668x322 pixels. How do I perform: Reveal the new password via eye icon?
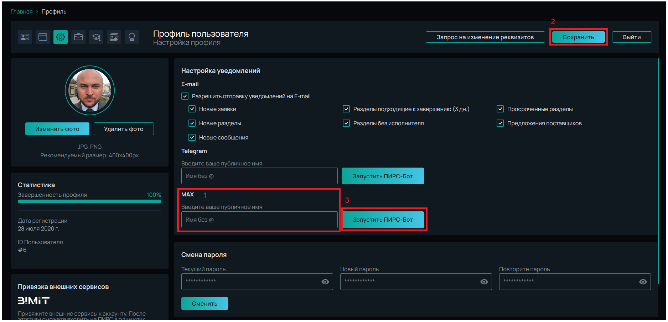(484, 282)
